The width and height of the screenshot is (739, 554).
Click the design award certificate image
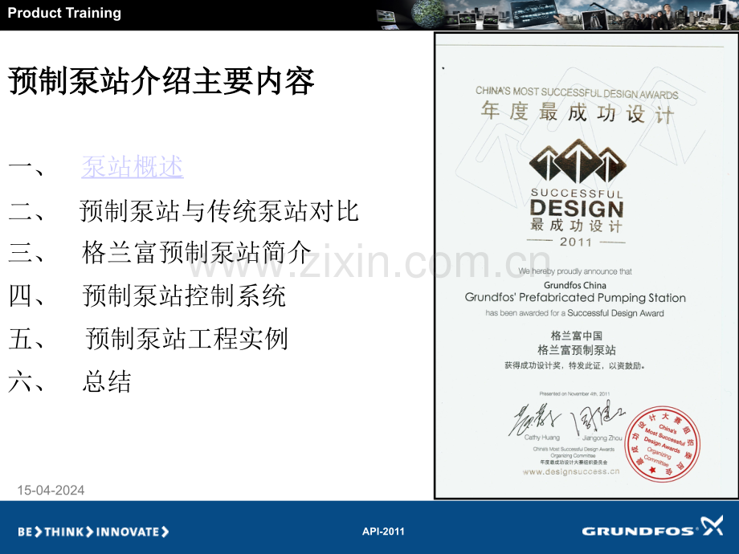[586, 266]
